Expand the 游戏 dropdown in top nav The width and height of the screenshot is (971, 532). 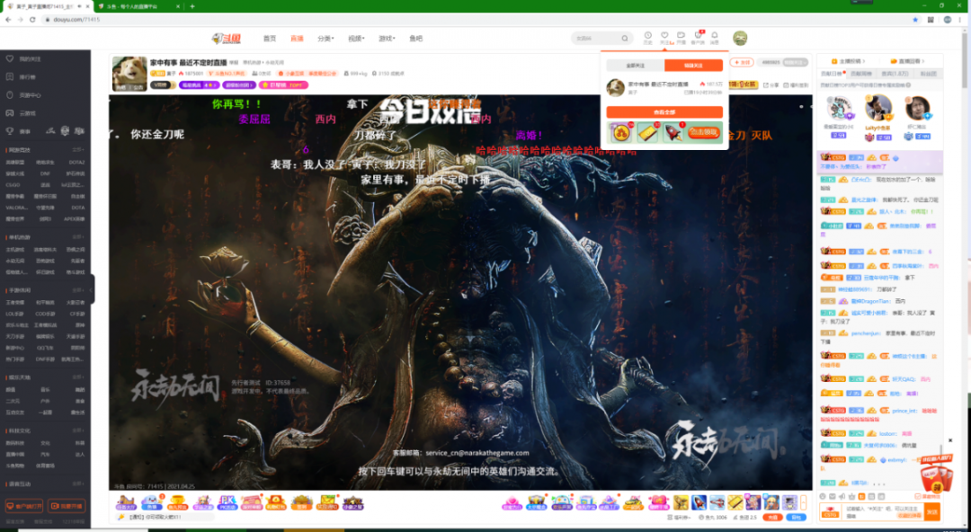(387, 39)
